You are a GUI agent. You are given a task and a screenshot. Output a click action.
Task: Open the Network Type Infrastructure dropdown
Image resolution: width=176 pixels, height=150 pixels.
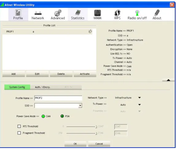139,98
